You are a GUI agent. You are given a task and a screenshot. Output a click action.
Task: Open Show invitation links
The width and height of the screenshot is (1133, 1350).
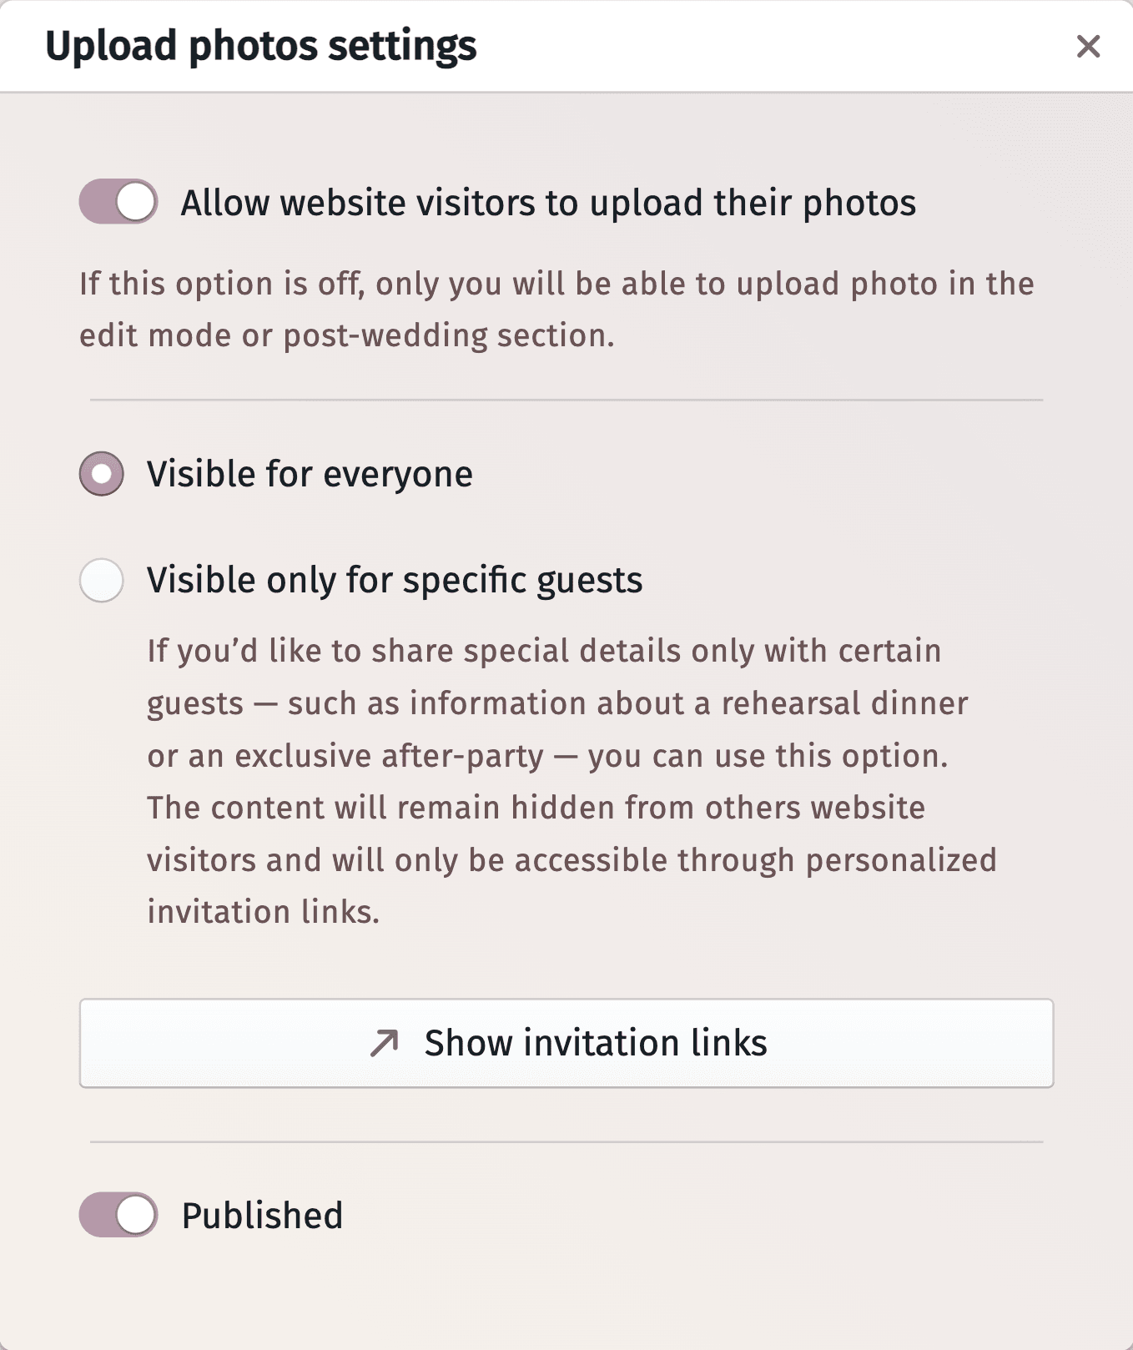pos(566,1043)
